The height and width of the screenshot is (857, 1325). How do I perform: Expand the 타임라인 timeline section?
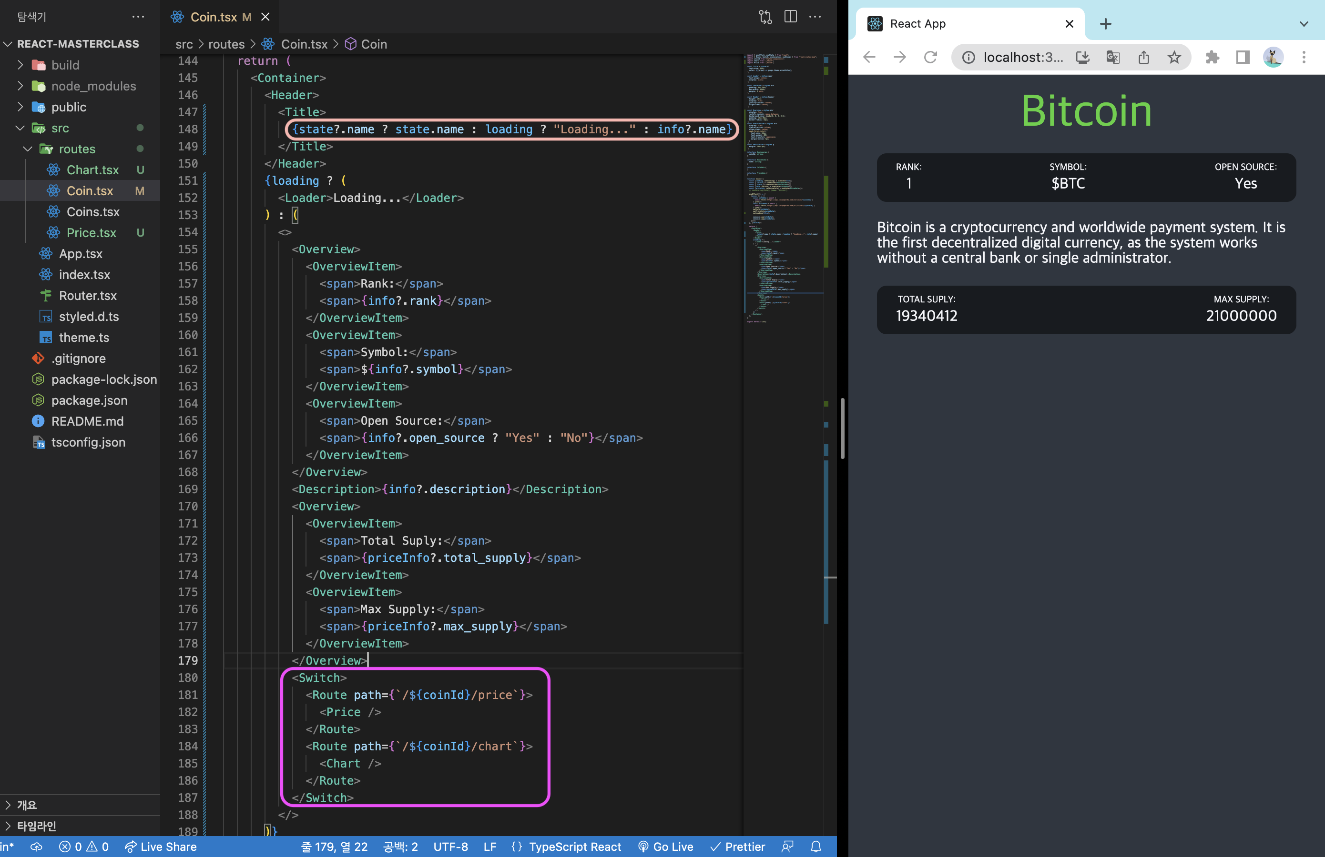pos(36,826)
